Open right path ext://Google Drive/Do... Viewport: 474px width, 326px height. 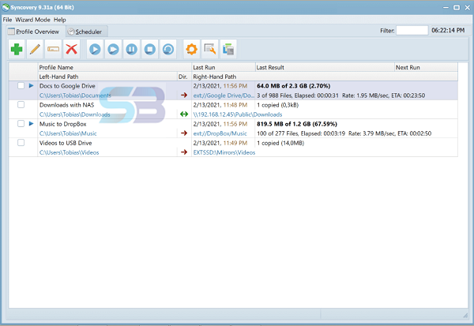(224, 96)
